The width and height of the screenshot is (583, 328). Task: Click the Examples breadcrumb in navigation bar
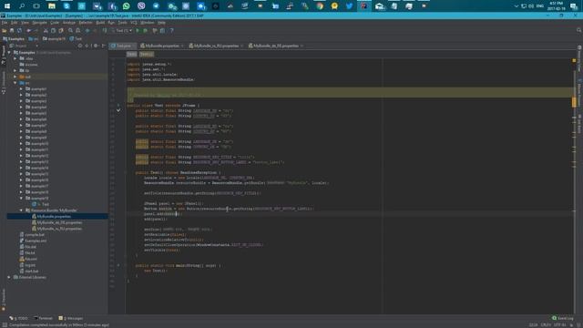pos(14,38)
